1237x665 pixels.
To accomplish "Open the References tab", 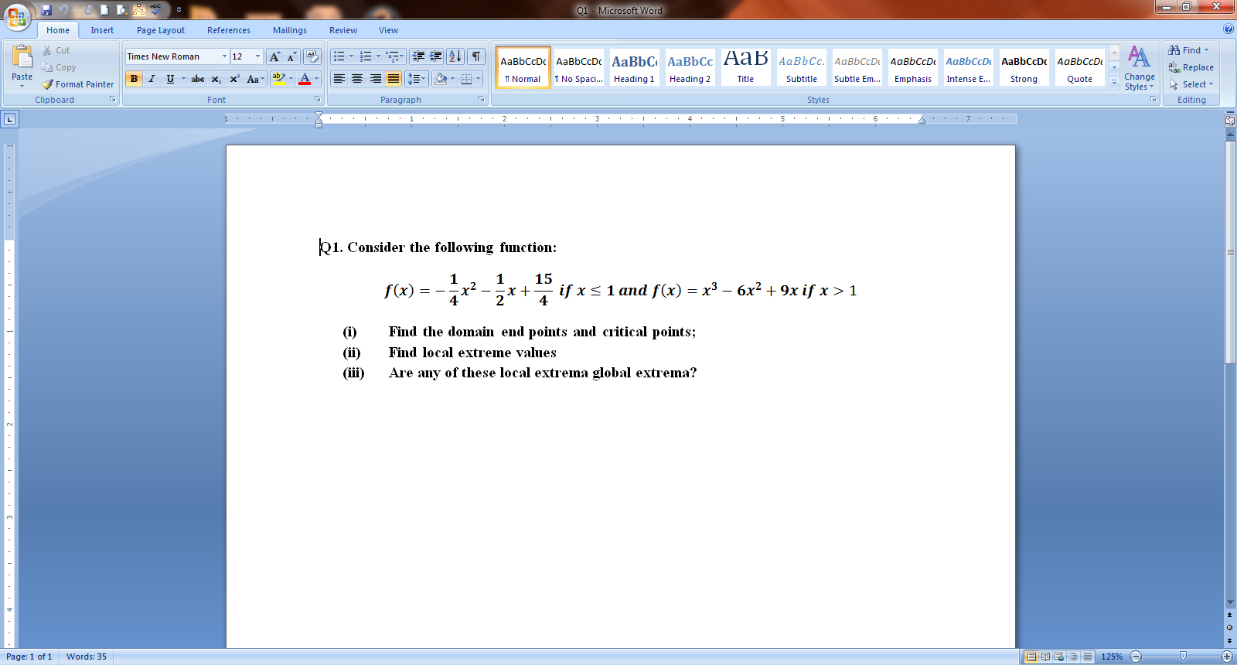I will (228, 30).
